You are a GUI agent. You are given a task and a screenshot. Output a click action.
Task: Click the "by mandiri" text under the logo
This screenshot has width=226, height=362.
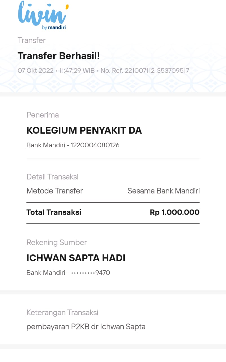click(x=54, y=28)
